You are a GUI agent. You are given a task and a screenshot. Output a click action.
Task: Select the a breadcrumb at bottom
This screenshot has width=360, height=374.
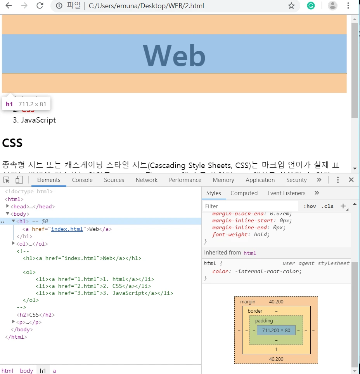pos(54,371)
